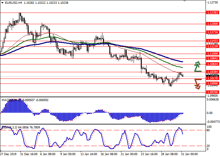220x157 pixels.
Task: Click the 20 level on Stochastic scale
Action: (x=207, y=146)
